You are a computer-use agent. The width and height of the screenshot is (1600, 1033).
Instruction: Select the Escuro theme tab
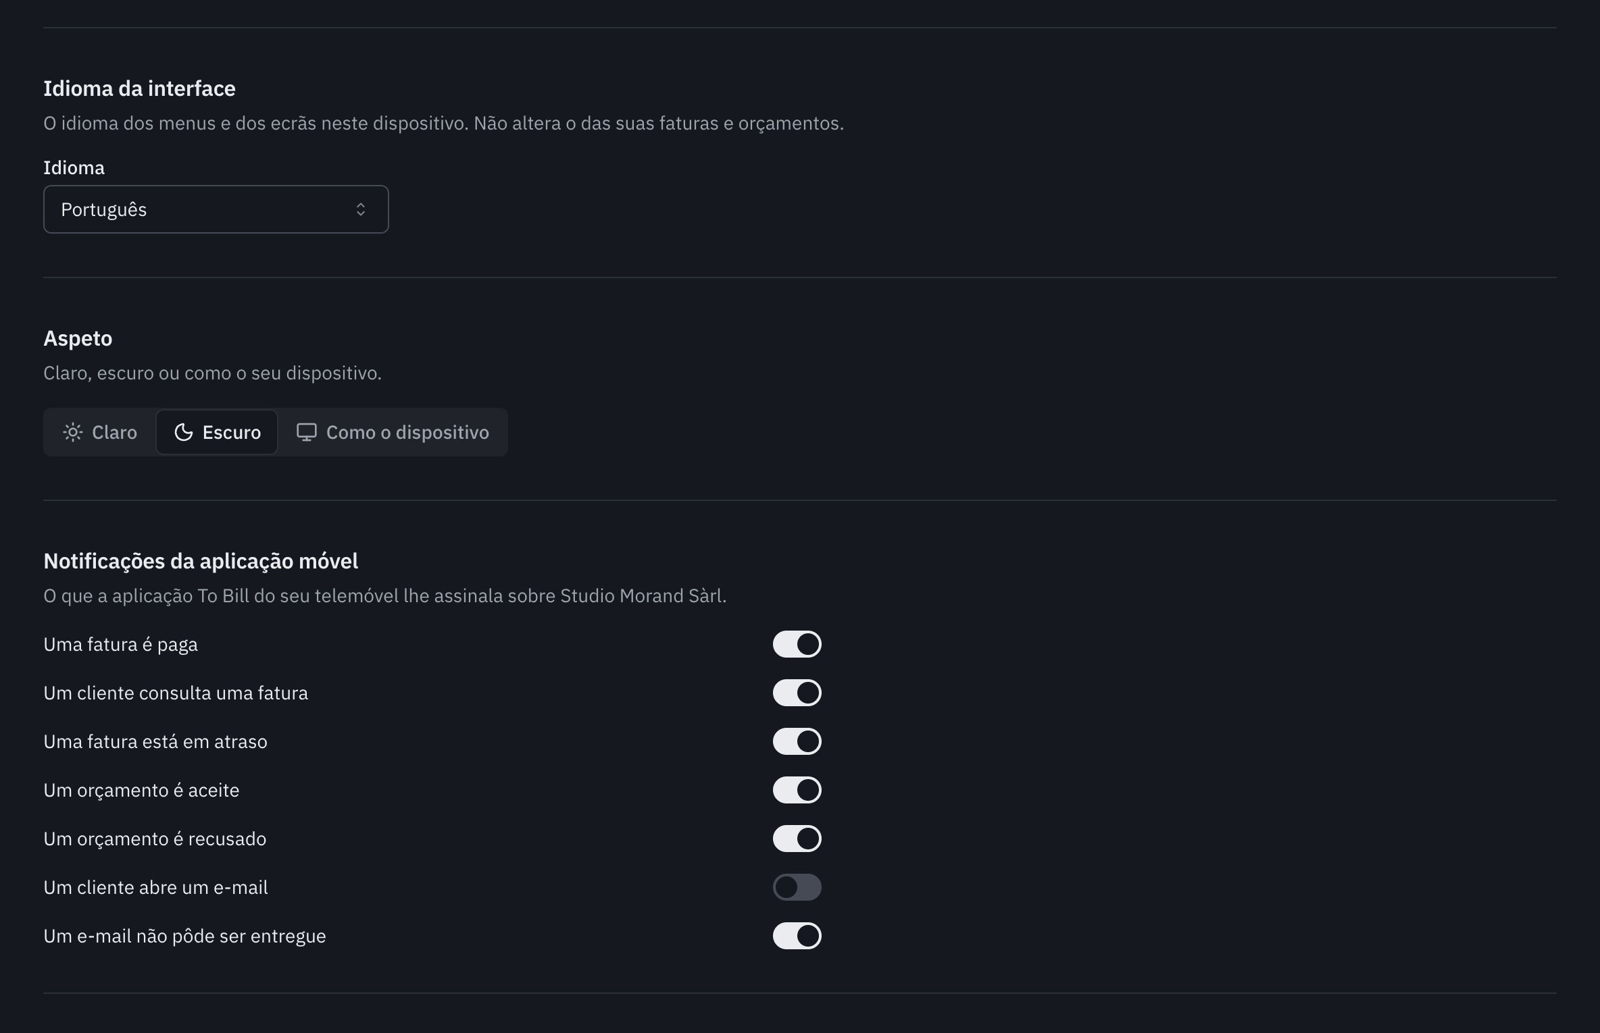click(x=217, y=432)
